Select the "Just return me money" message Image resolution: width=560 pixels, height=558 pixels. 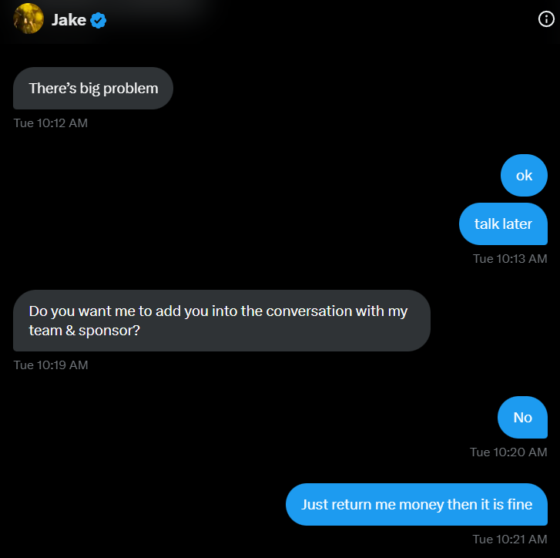[x=417, y=505]
